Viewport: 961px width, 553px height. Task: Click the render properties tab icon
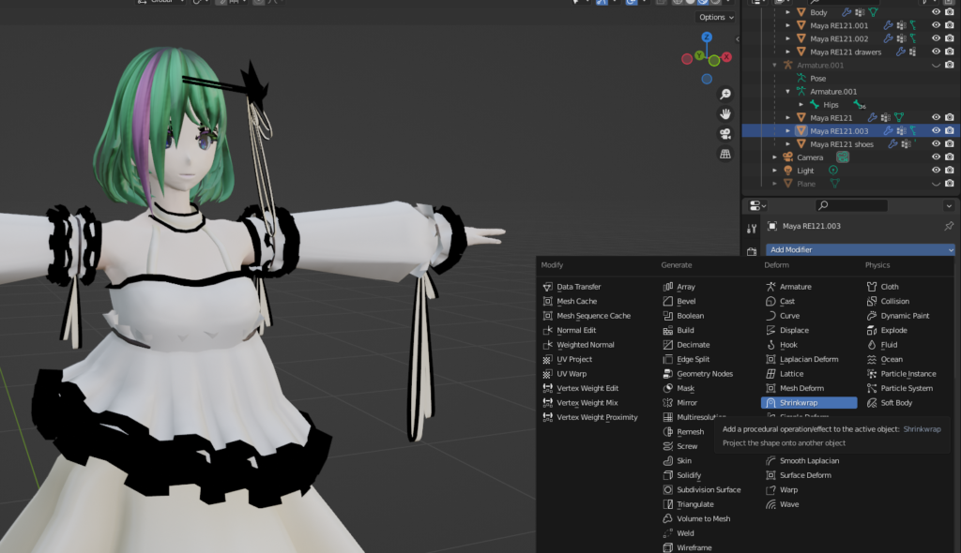[752, 251]
